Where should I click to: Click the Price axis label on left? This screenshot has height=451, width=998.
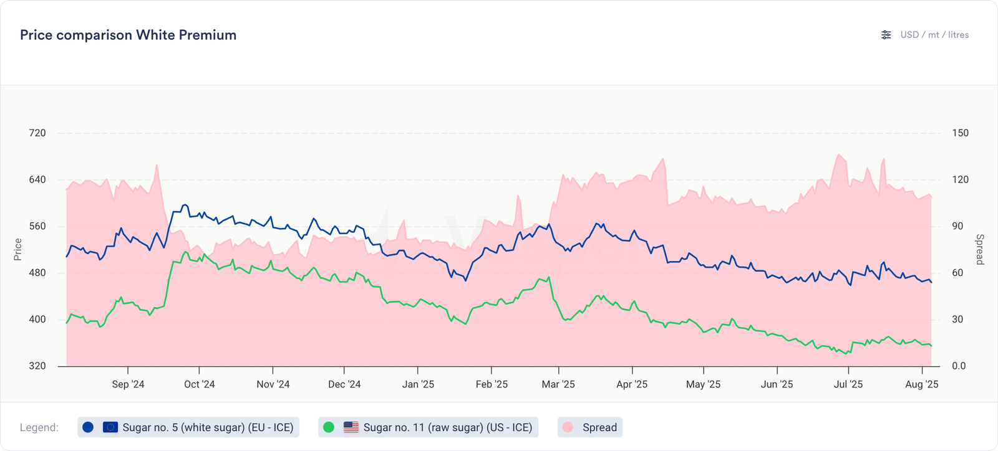18,249
